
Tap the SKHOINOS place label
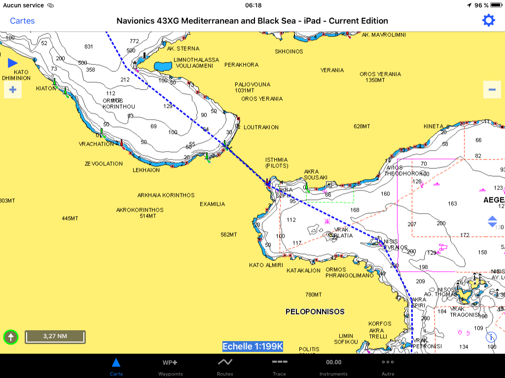(289, 51)
